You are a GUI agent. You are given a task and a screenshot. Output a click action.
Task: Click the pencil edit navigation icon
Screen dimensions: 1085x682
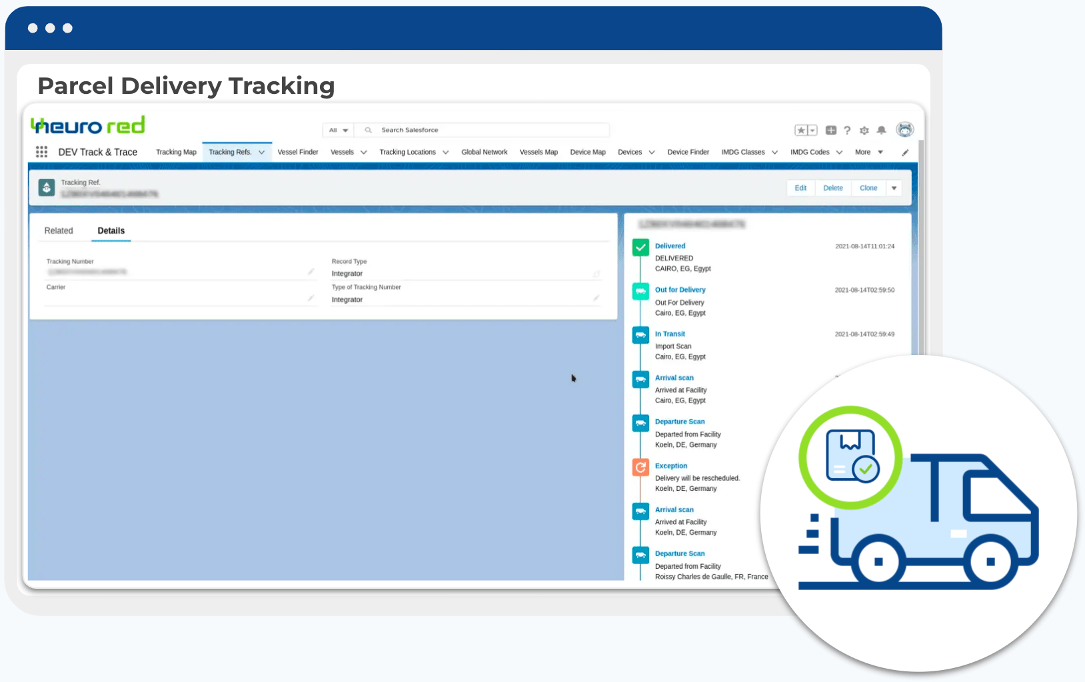click(x=905, y=153)
